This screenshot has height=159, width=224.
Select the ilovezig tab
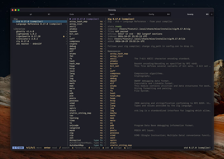click(x=190, y=14)
